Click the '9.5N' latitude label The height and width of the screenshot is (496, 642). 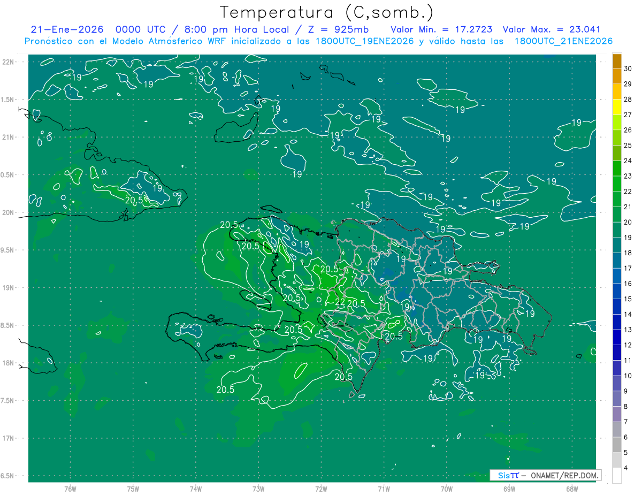(8, 250)
